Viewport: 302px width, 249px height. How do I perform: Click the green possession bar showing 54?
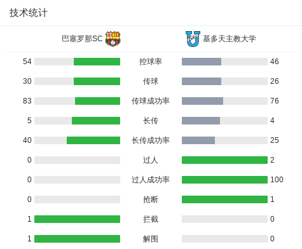pyautogui.click(x=97, y=62)
